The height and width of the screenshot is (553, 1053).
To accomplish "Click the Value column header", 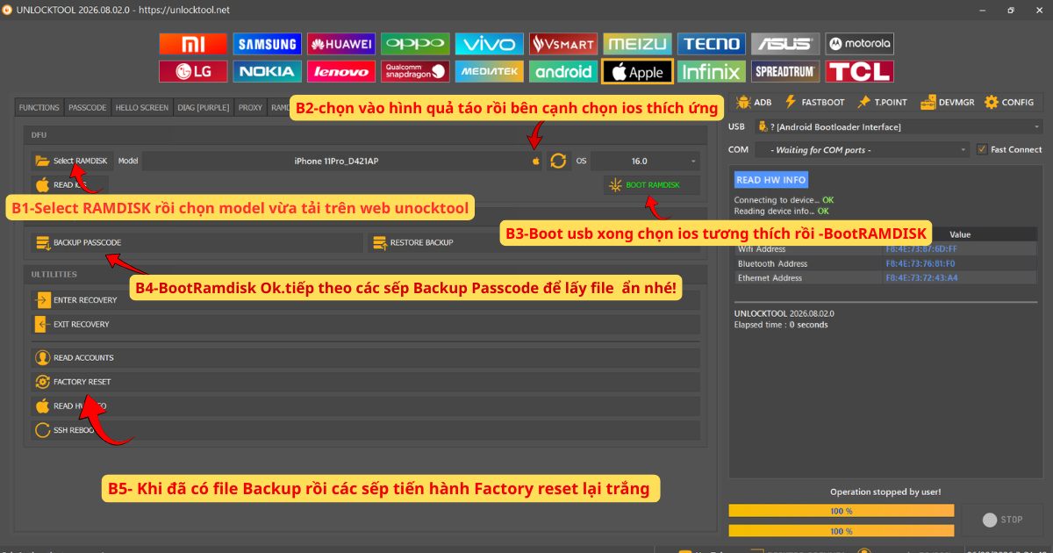I will point(960,234).
